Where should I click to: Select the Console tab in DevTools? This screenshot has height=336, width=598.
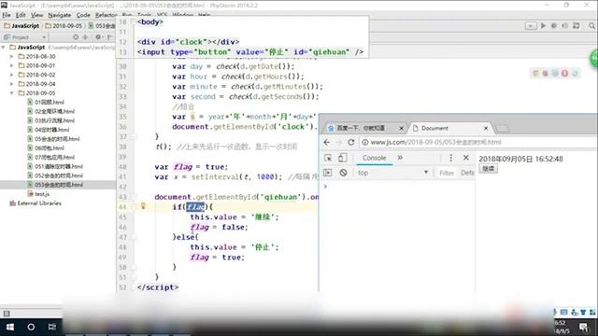coord(374,158)
